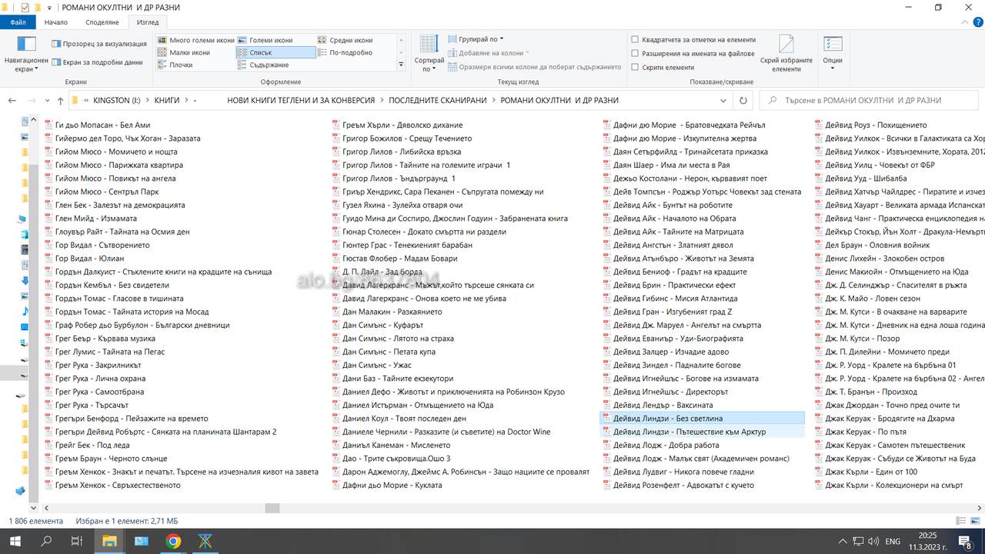Image resolution: width=985 pixels, height=554 pixels.
Task: Navigate to КНИГИ breadcrumb folder
Action: pos(167,100)
